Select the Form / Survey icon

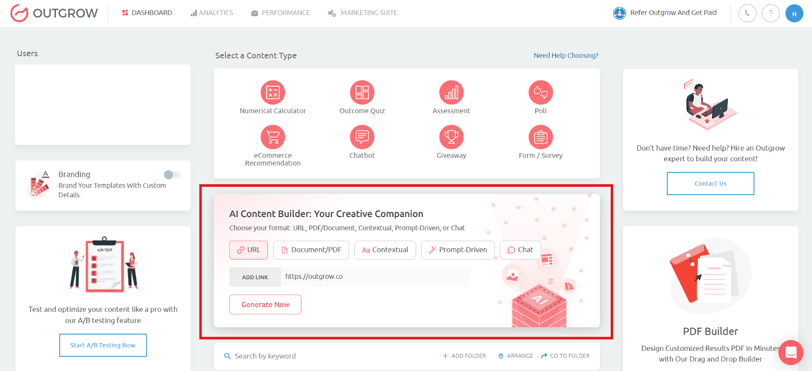click(540, 137)
